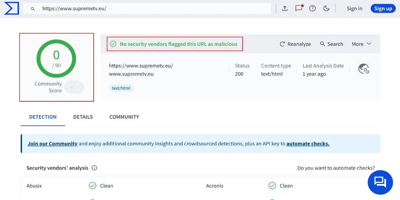Click the detection score circle 0/90
400x200 pixels.
tap(56, 59)
